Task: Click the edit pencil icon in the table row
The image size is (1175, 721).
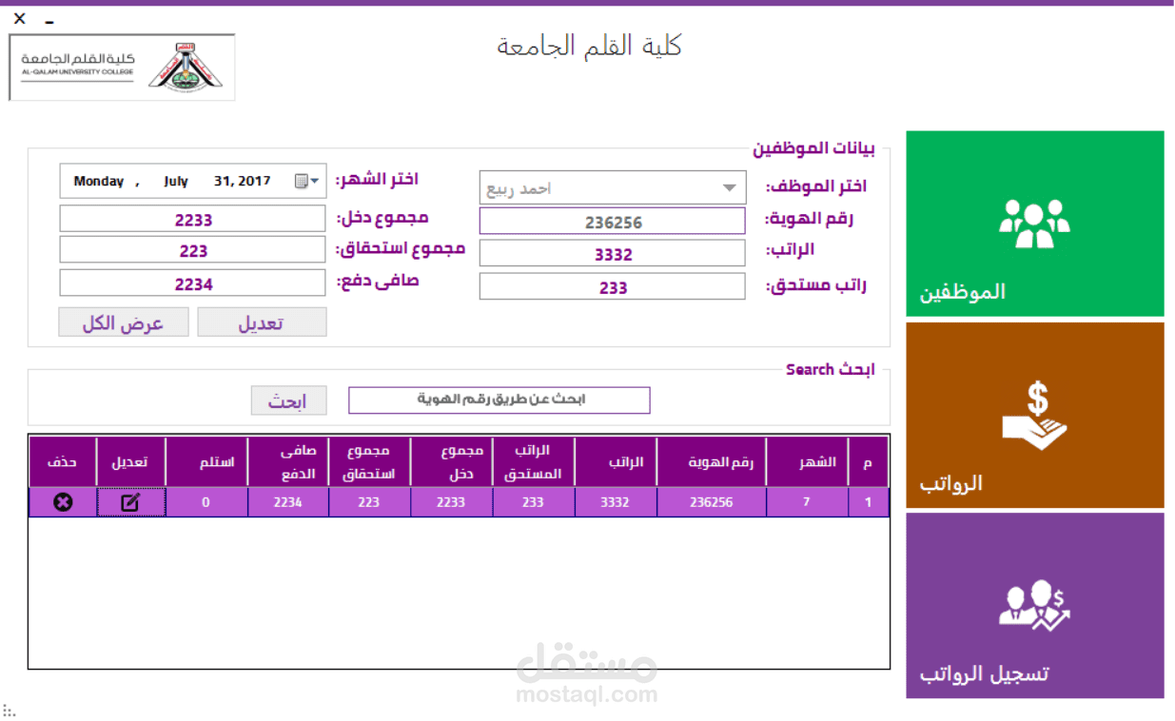Action: tap(131, 501)
